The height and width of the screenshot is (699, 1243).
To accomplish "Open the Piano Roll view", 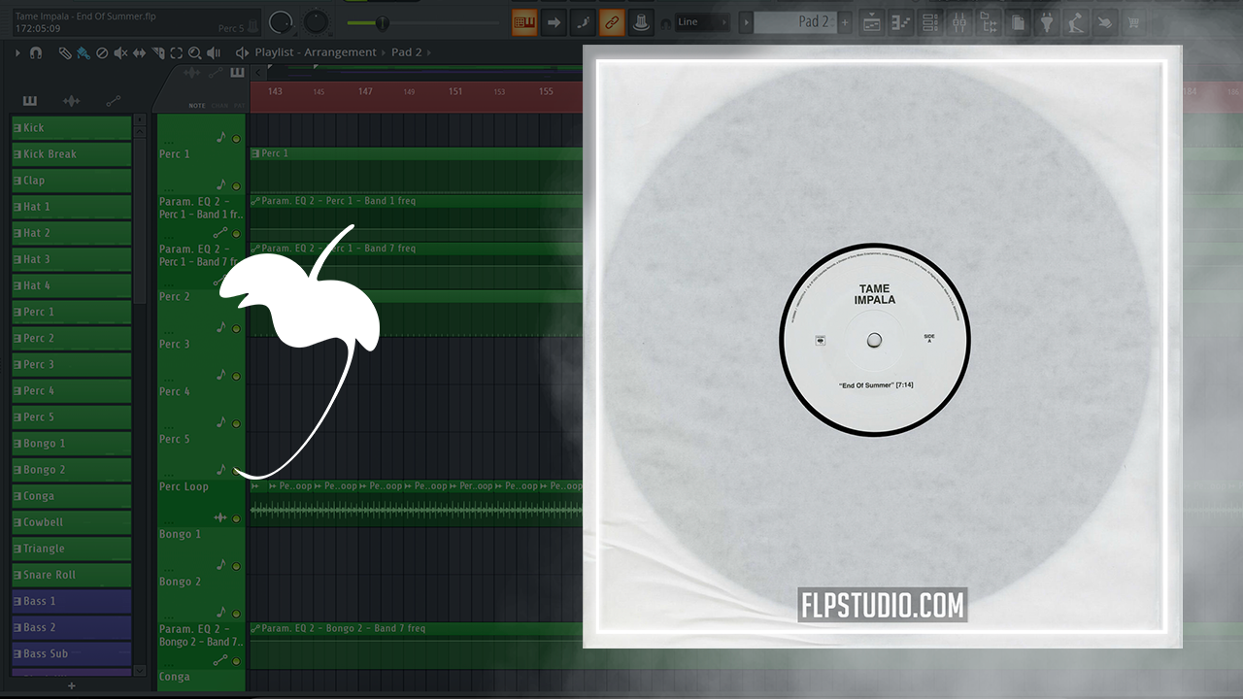I will coord(900,22).
